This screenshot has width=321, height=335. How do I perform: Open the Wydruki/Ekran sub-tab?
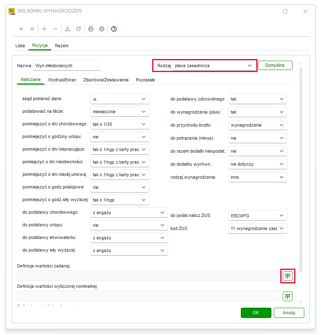tap(62, 80)
